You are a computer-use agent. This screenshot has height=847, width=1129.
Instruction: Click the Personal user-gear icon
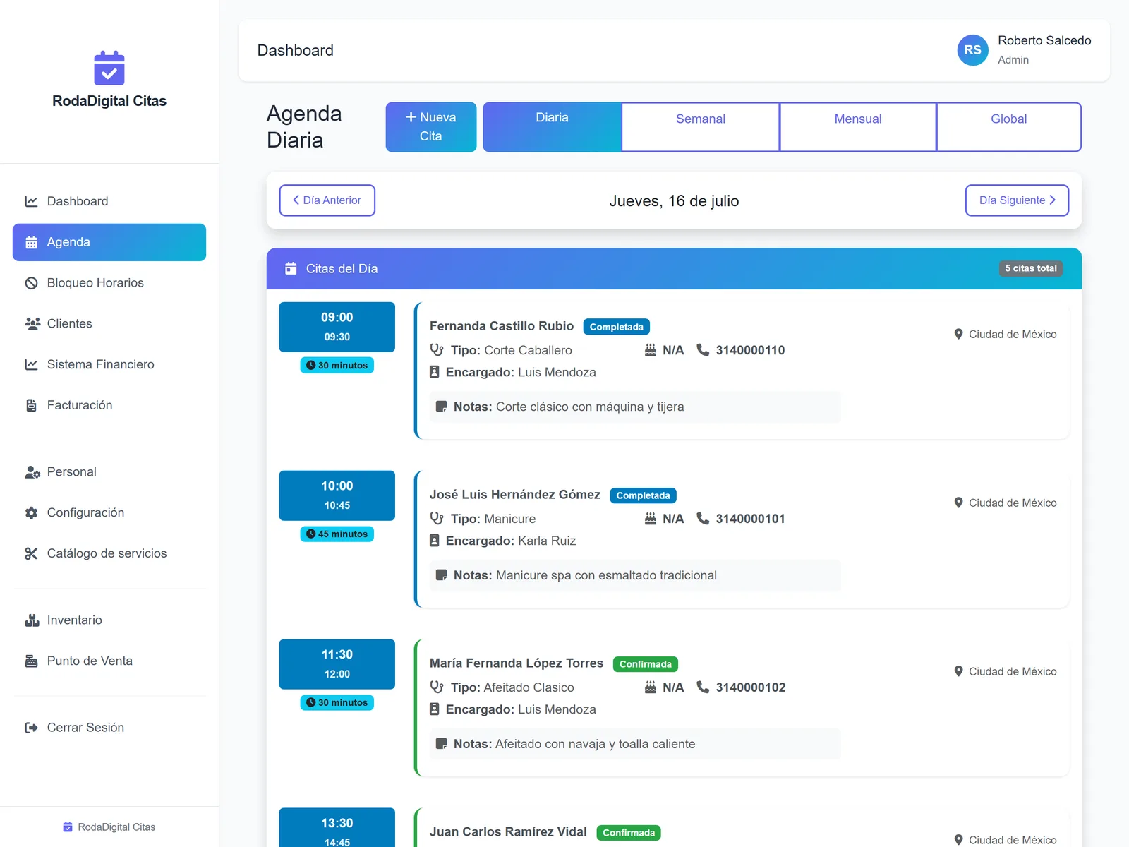[x=32, y=472]
